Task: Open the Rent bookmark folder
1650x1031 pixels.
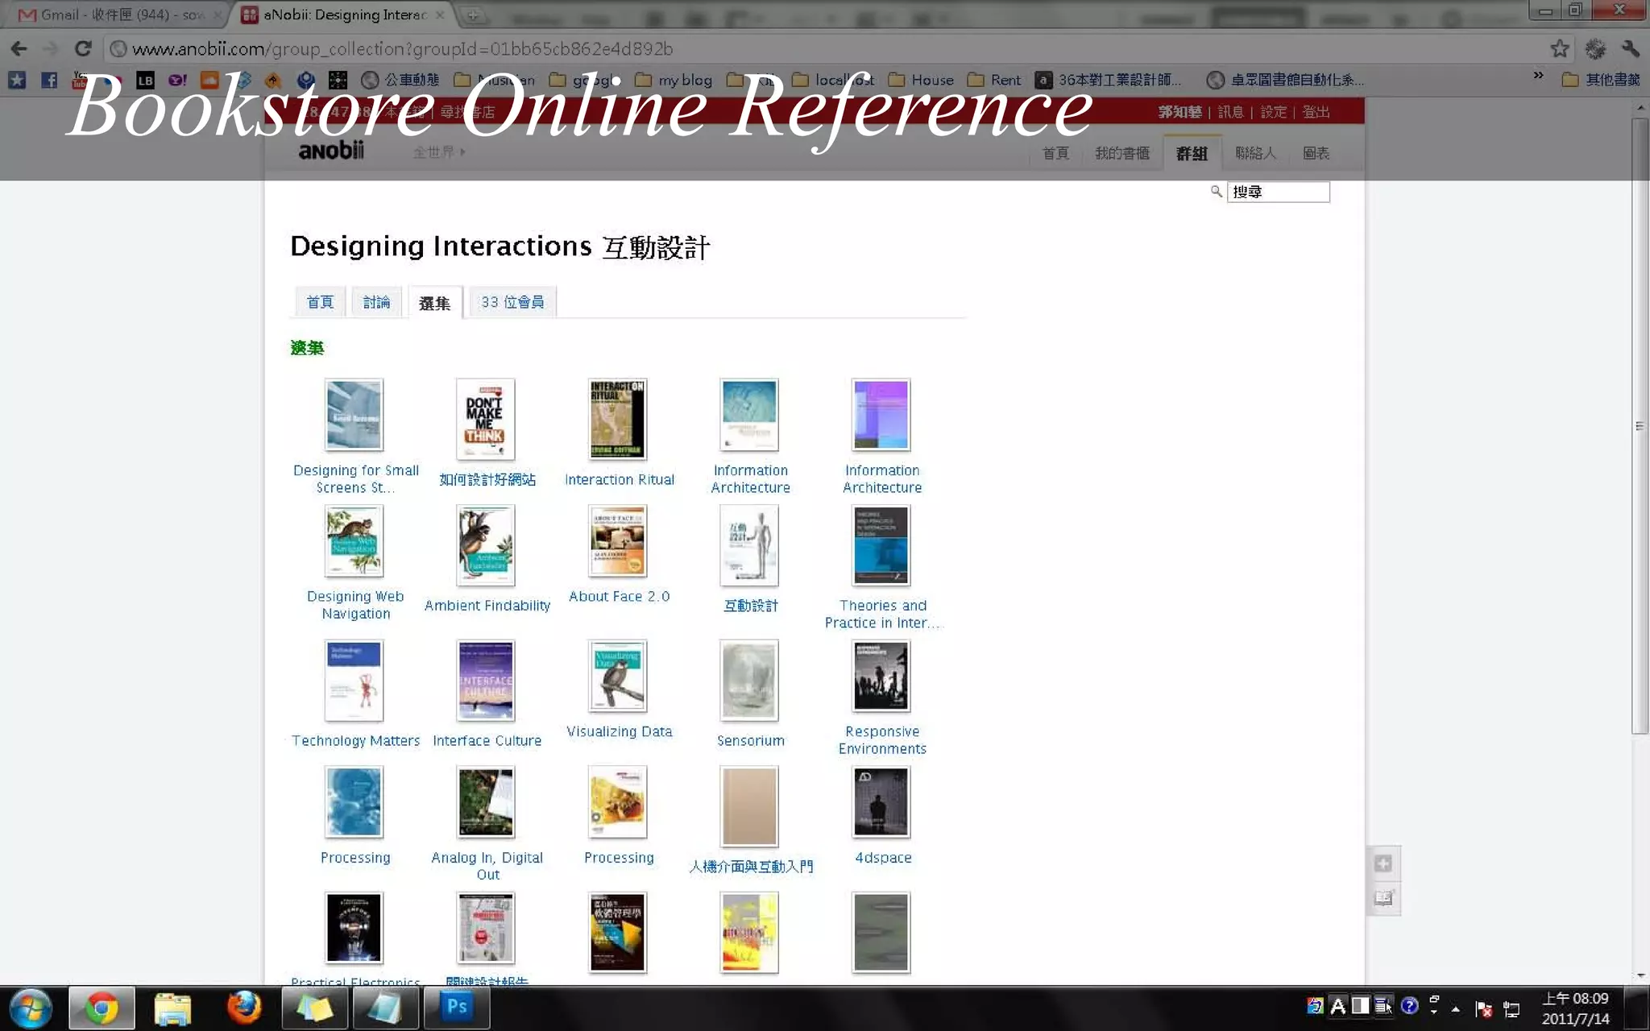Action: (x=994, y=80)
